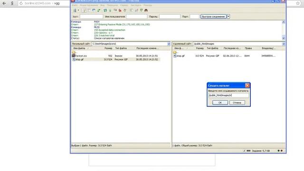Screen dimensions: 304x171
Task: Close the Создать каталог dialog
Action: point(247,85)
